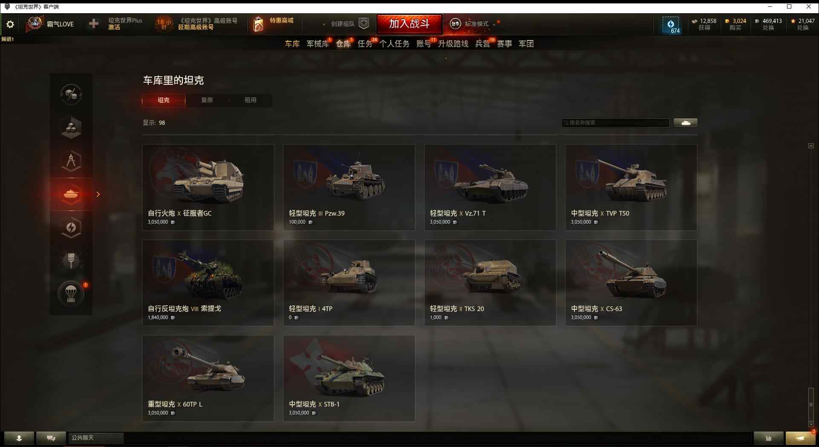819x447 pixels.
Task: Select the tank vehicles sidebar icon
Action: (x=71, y=194)
